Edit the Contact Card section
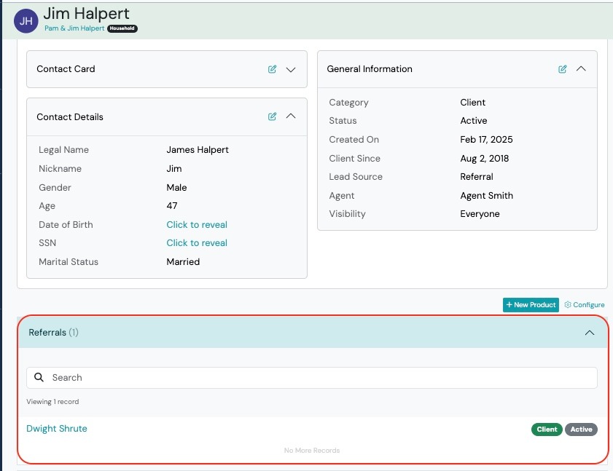 pyautogui.click(x=272, y=69)
